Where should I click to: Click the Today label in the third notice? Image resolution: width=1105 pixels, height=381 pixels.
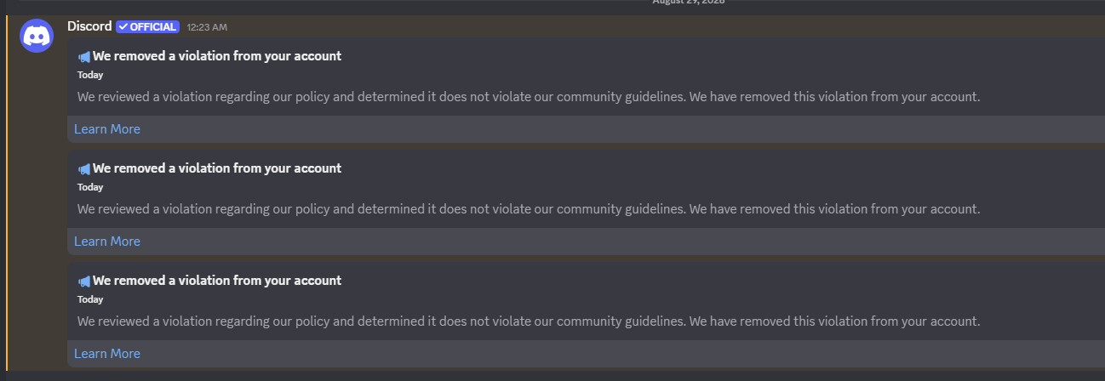pyautogui.click(x=90, y=299)
